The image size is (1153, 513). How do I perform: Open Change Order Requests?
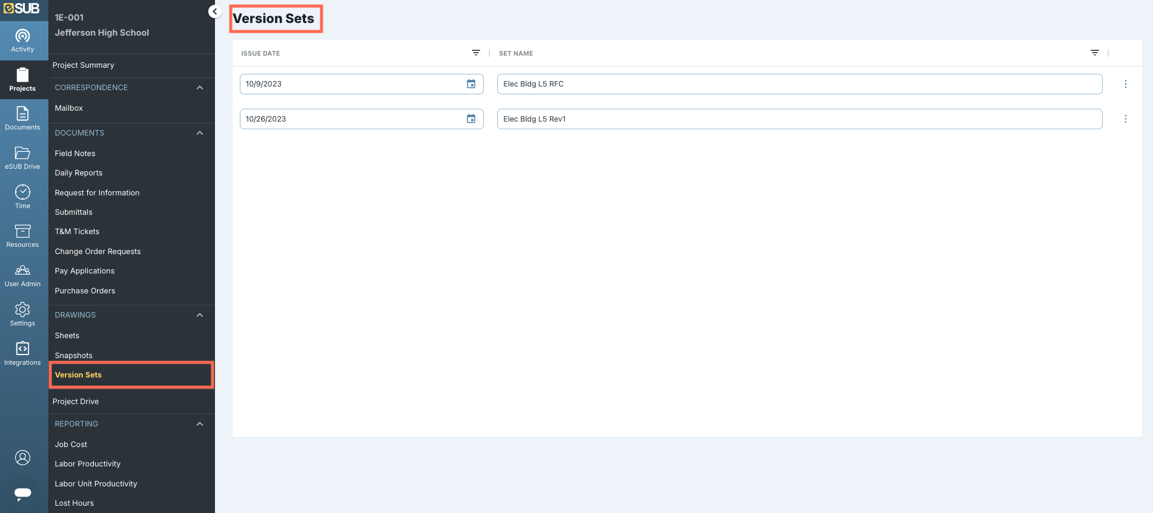(97, 252)
